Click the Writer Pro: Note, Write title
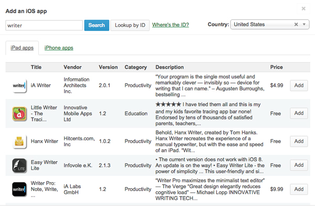 coord(45,189)
